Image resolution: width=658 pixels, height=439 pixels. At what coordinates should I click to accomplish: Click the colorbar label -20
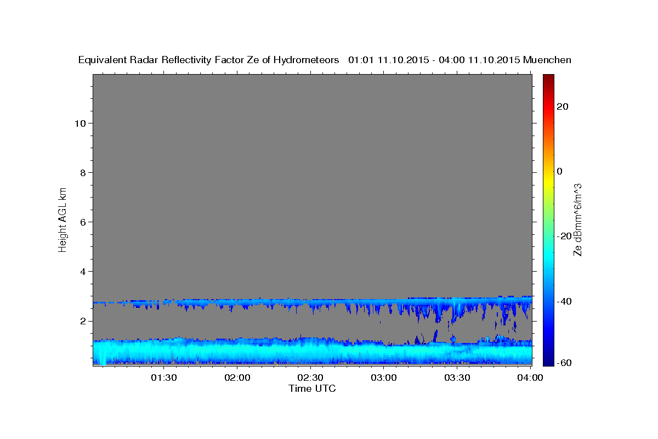(564, 236)
